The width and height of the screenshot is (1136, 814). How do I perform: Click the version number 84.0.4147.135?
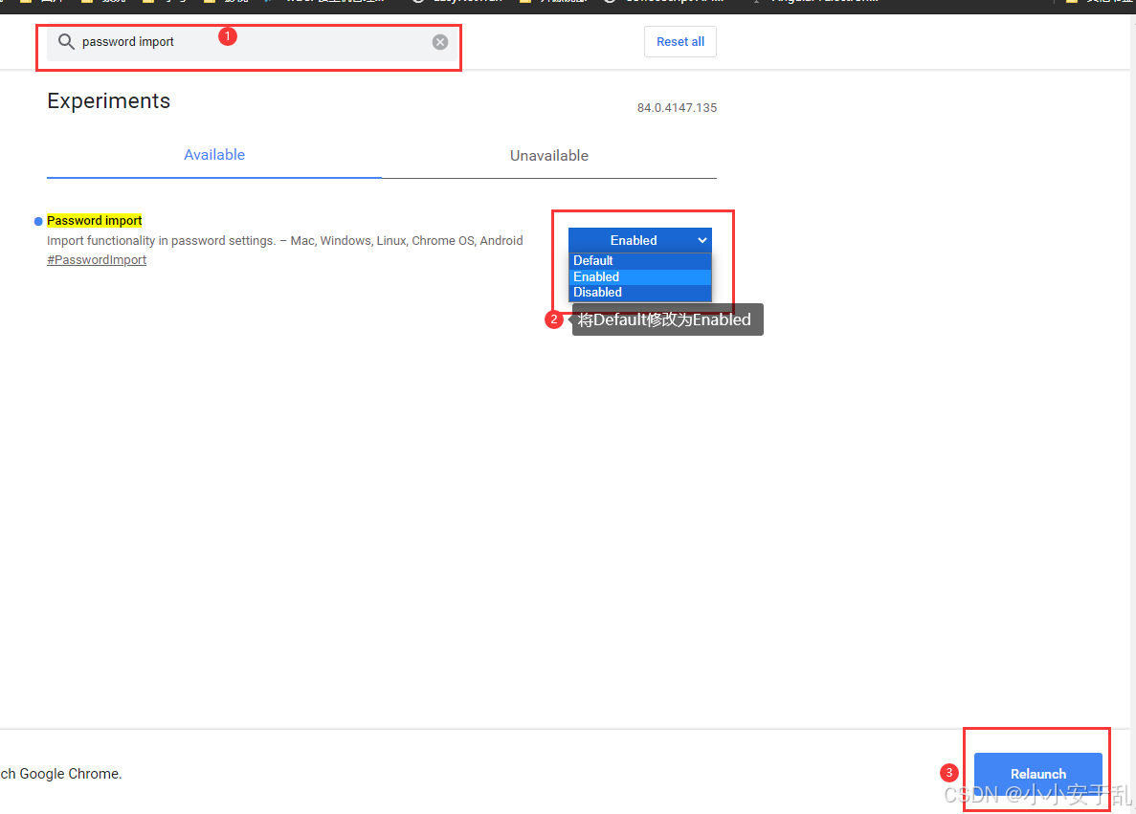pos(677,108)
